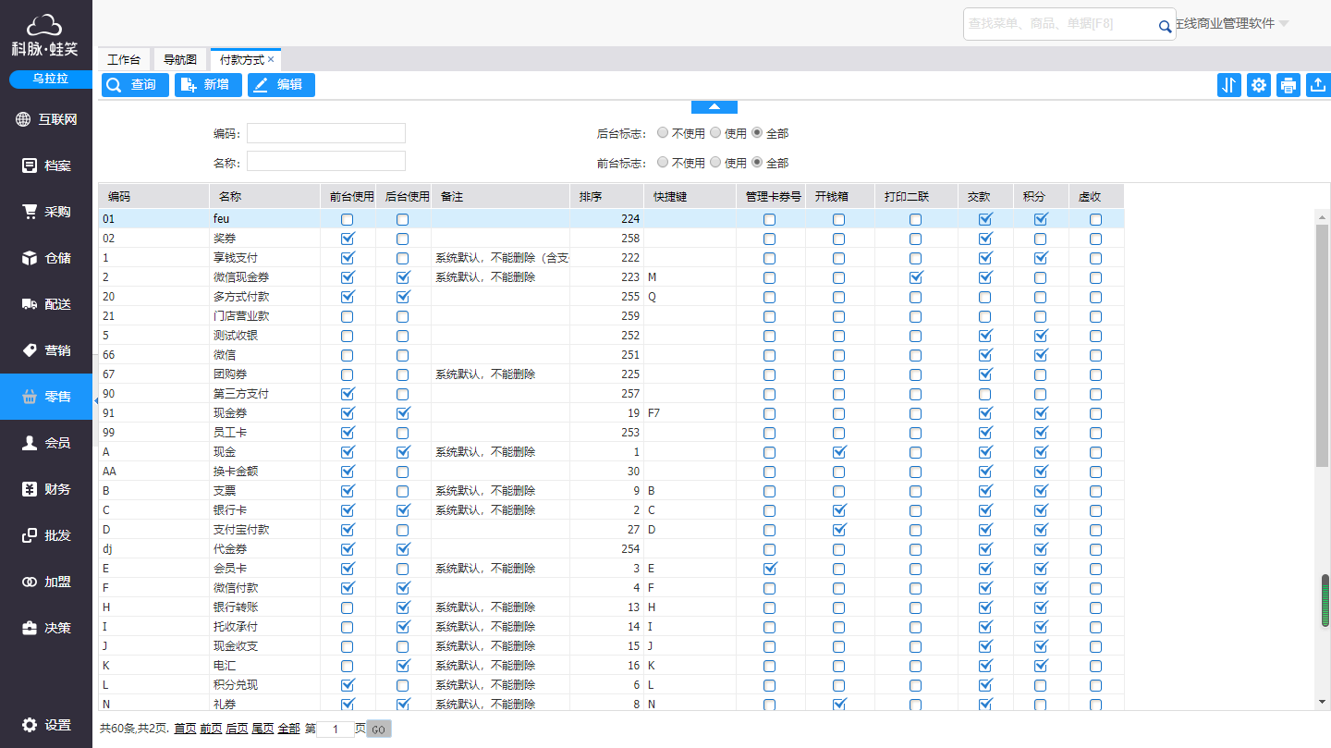Collapse the filter panel with up arrow
The width and height of the screenshot is (1331, 748).
pos(714,106)
